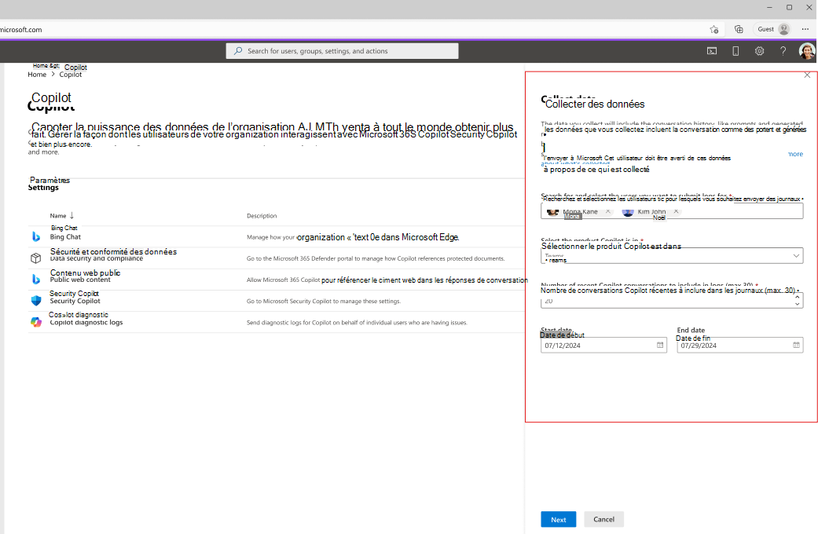The width and height of the screenshot is (818, 534).
Task: Sort by the Name column header
Action: pyautogui.click(x=61, y=216)
